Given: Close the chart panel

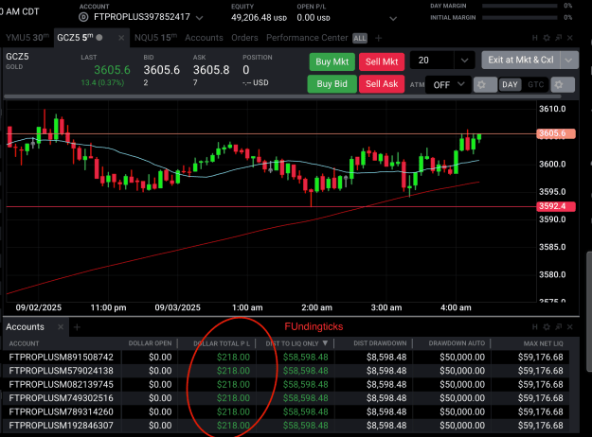Looking at the screenshot, I should point(570,38).
